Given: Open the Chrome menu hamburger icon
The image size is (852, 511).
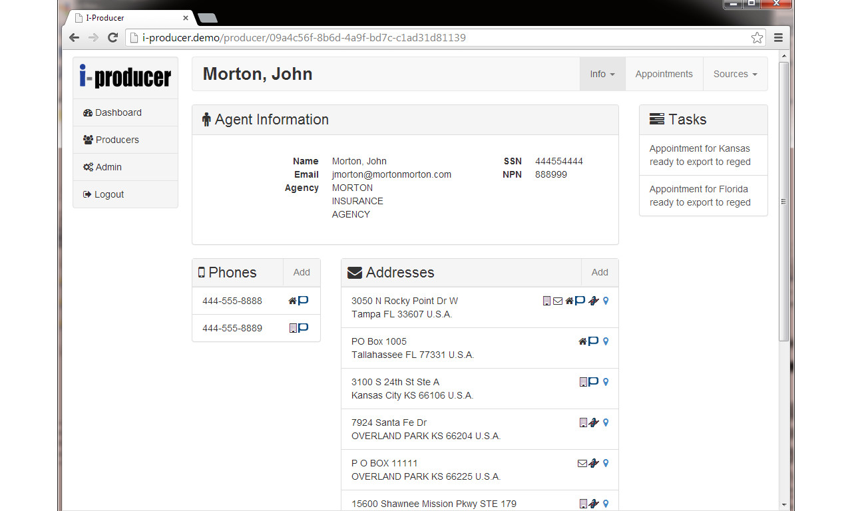Looking at the screenshot, I should (778, 38).
